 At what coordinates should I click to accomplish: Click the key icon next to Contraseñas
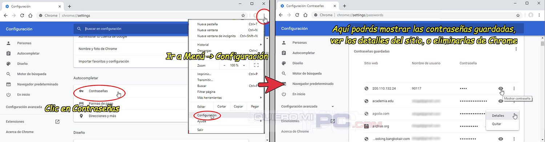pyautogui.click(x=81, y=91)
